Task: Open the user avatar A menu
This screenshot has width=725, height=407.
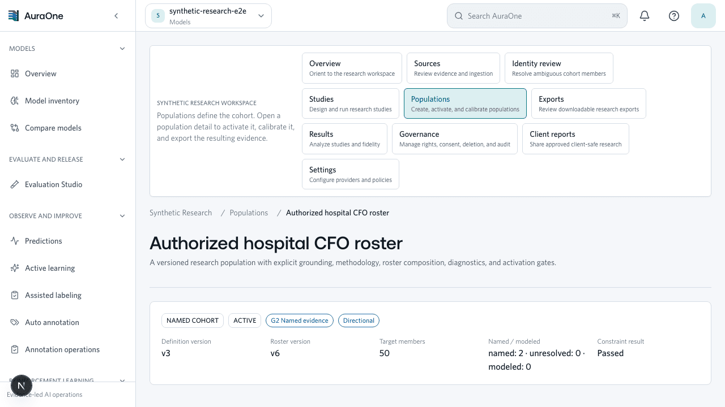Action: coord(703,16)
